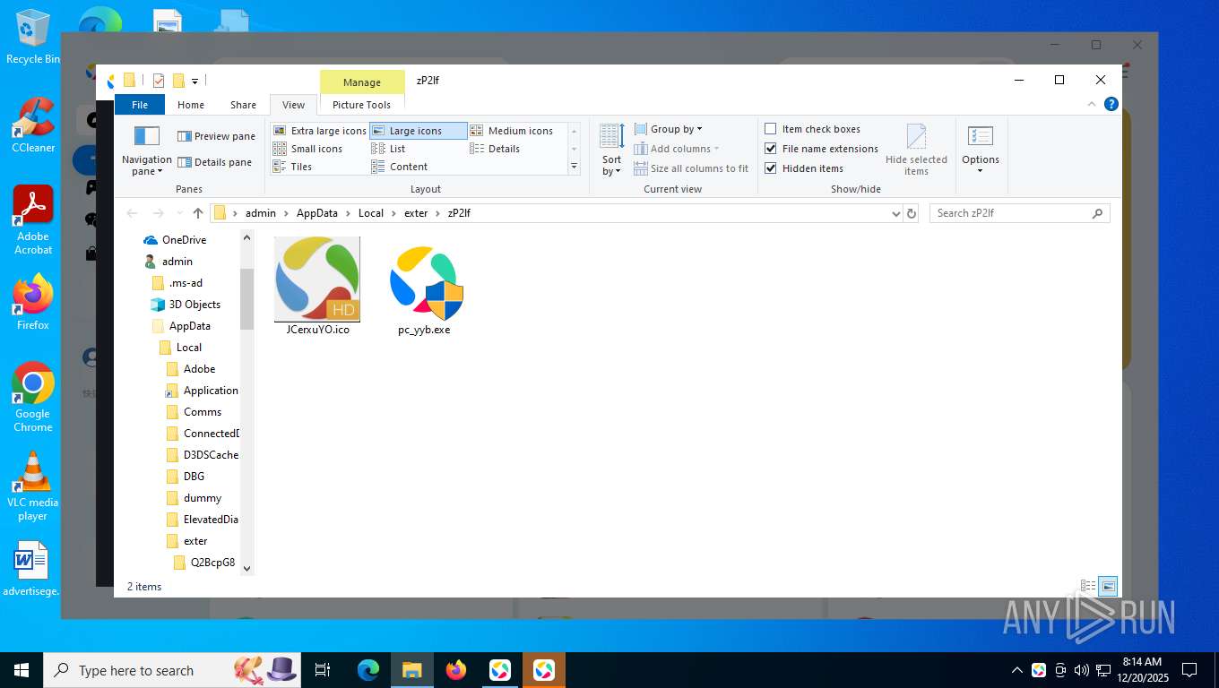The height and width of the screenshot is (688, 1219).
Task: Open Adobe Acrobat desktop shortcut
Action: 33,220
